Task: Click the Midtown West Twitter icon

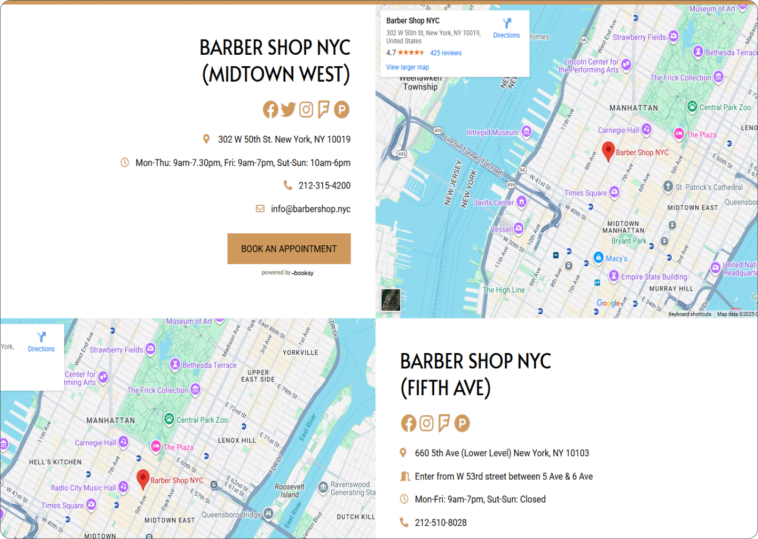Action: pos(288,109)
